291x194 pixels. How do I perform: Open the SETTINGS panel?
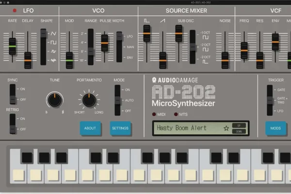click(120, 128)
